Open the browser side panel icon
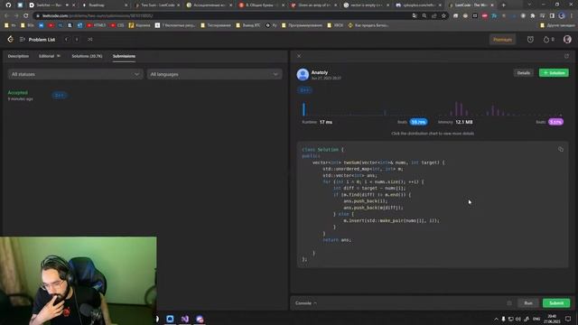This screenshot has width=578, height=325. point(552,16)
